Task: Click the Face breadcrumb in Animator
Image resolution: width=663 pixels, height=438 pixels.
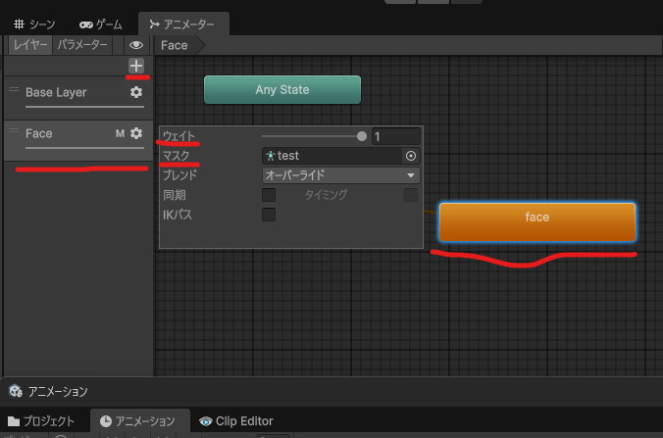Action: click(x=175, y=45)
